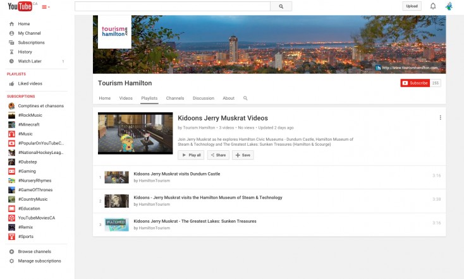464x279 pixels.
Task: Click the Dundurn Castle video thumbnail
Action: click(116, 177)
